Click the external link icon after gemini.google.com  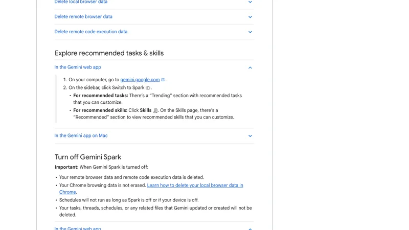click(163, 80)
